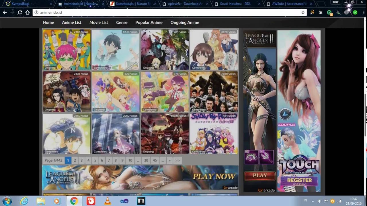Viewport: 367px width, 206px height.
Task: Open the Show By Rock thumbnail
Action: tap(214, 134)
